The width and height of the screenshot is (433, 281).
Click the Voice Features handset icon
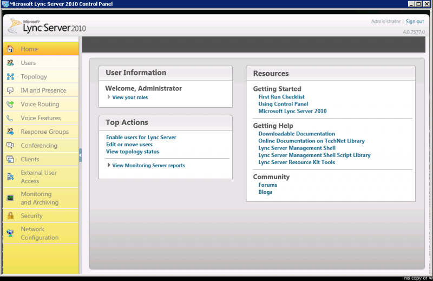[10, 118]
